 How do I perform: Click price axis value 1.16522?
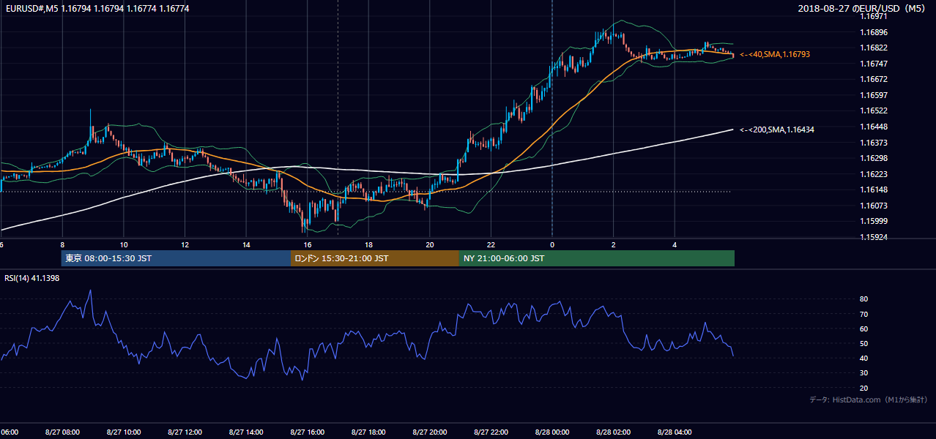click(874, 110)
